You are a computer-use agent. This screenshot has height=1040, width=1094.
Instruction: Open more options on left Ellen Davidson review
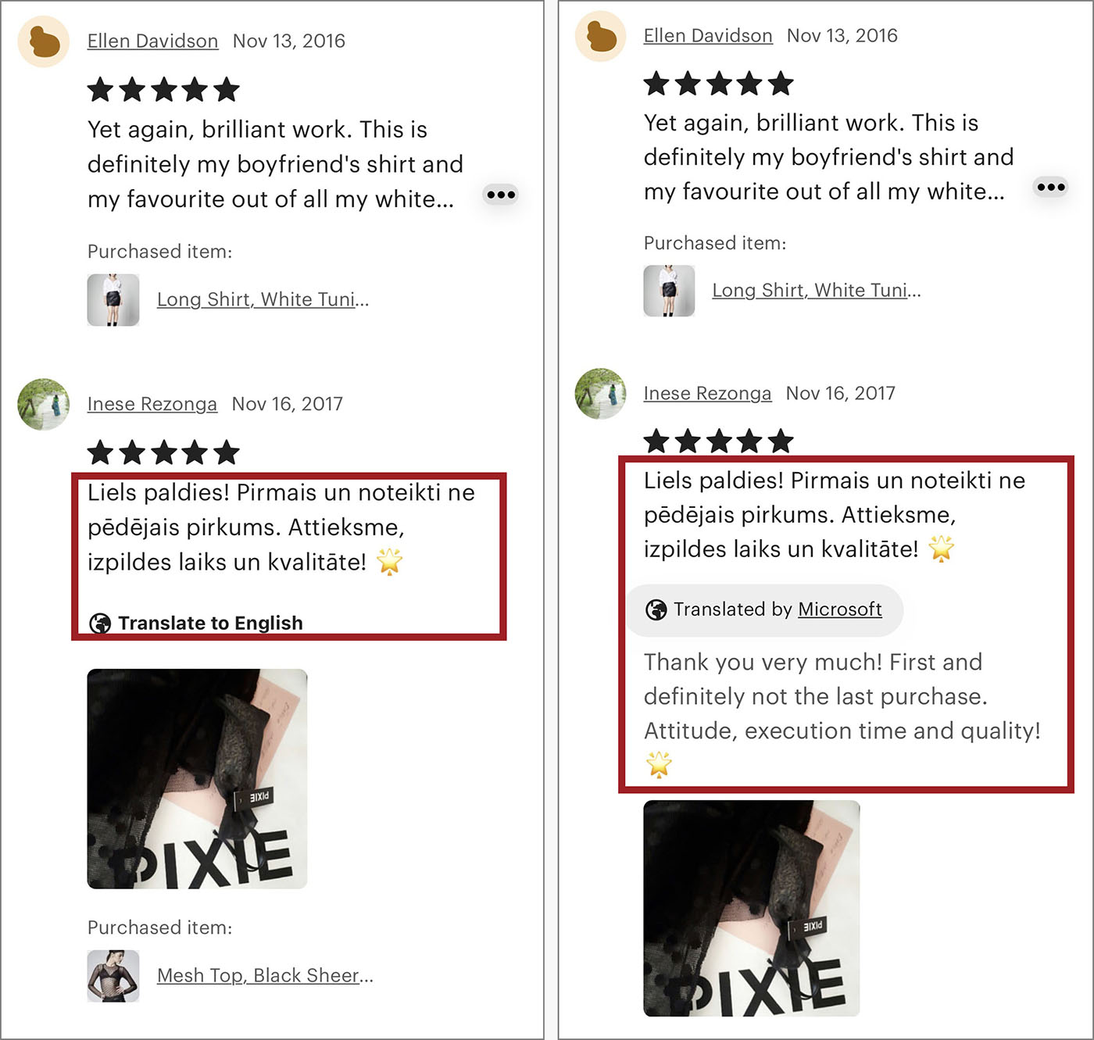(x=501, y=195)
